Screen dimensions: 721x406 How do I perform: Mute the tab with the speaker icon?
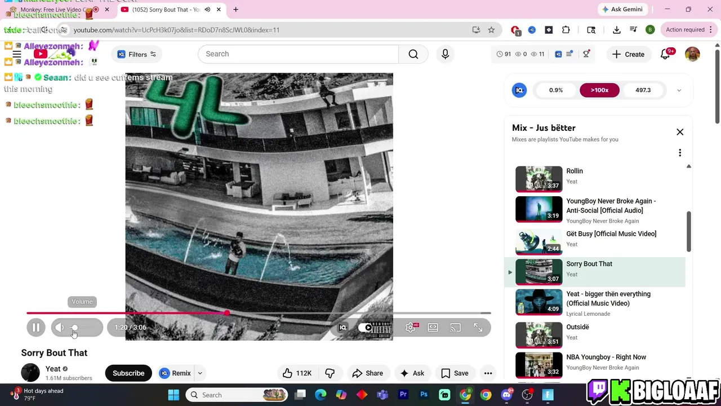(207, 10)
